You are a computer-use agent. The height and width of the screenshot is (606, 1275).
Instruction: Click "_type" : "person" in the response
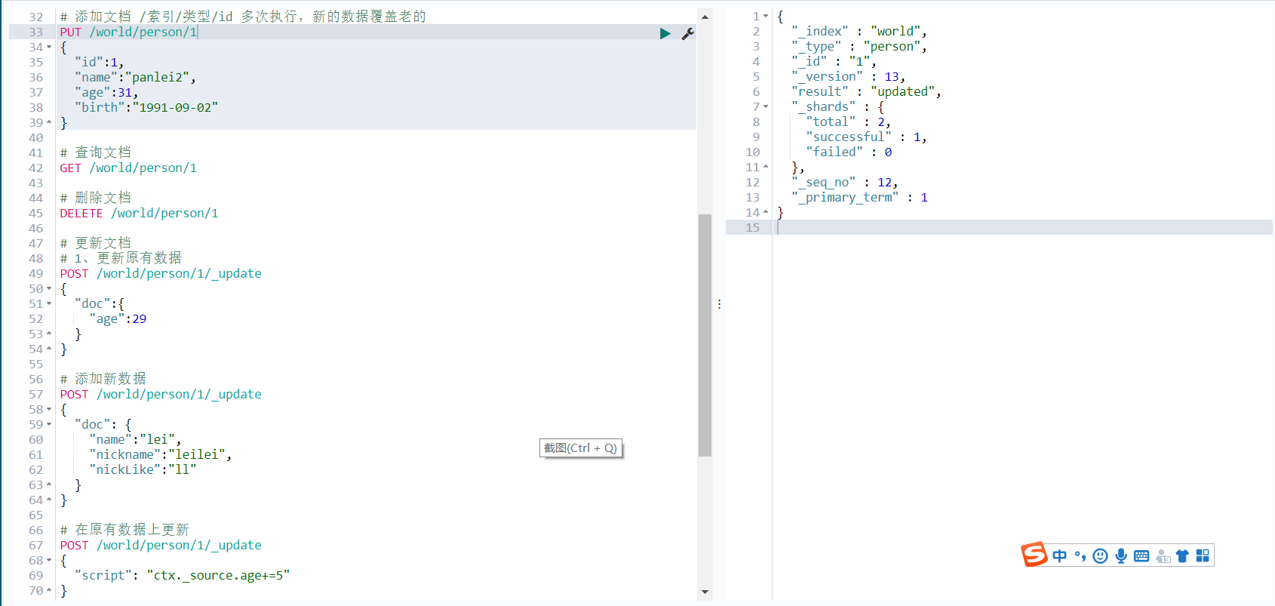point(859,46)
